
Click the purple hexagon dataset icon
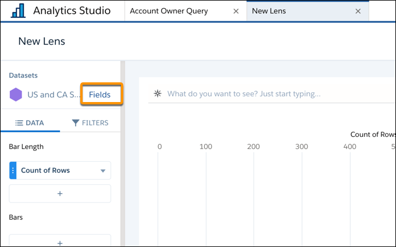coord(16,95)
